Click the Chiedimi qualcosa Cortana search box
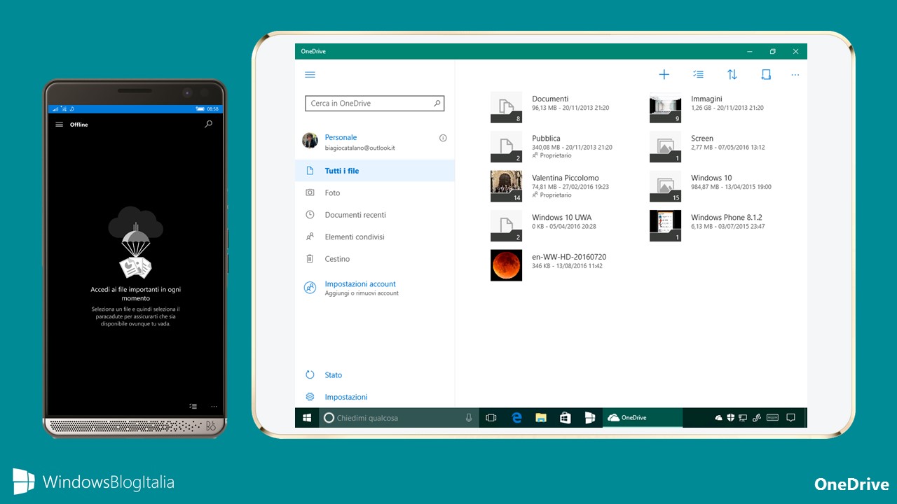897x504 pixels. (399, 418)
